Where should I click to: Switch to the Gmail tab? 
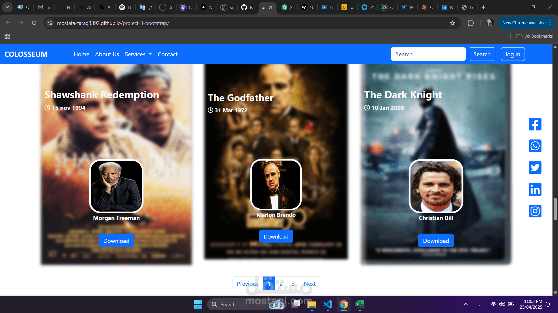click(x=44, y=7)
